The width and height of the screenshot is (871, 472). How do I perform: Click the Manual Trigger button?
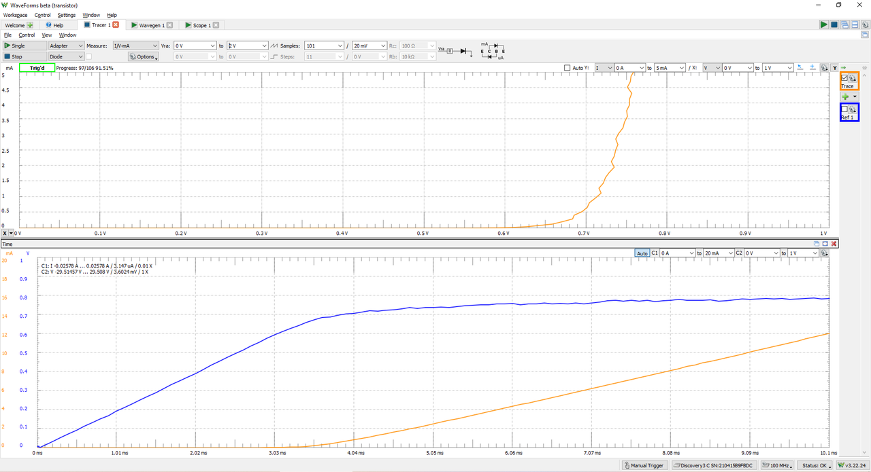[643, 465]
